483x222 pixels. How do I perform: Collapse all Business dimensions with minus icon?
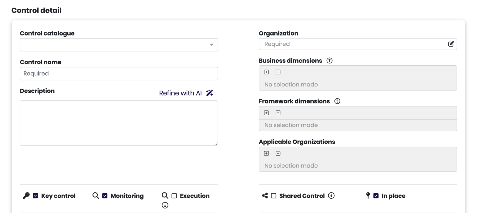(278, 72)
